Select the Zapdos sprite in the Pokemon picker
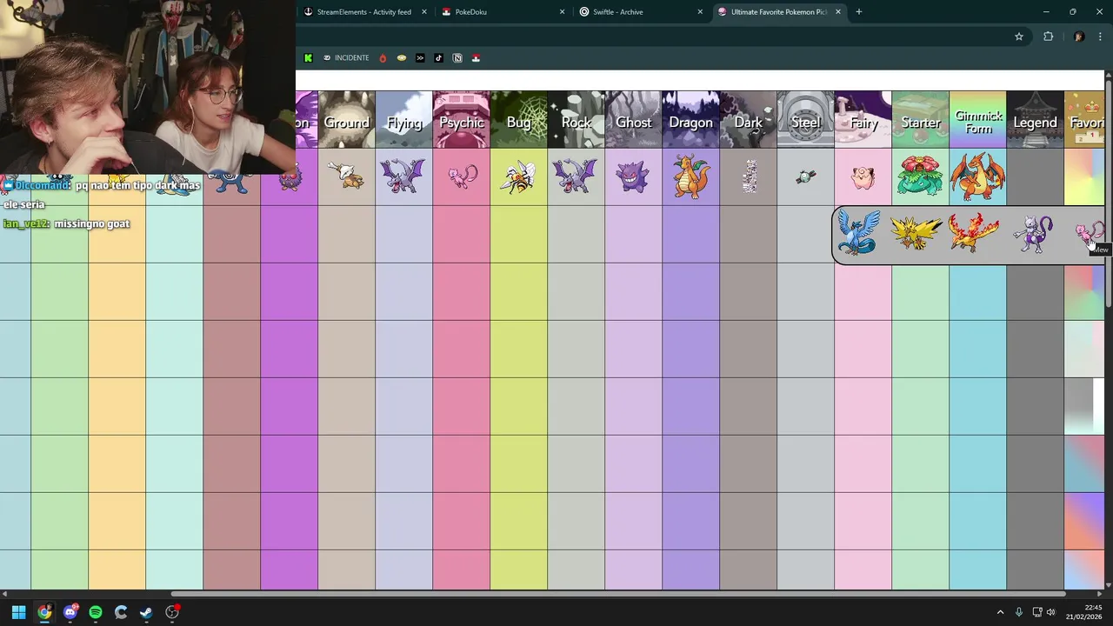 pyautogui.click(x=916, y=233)
